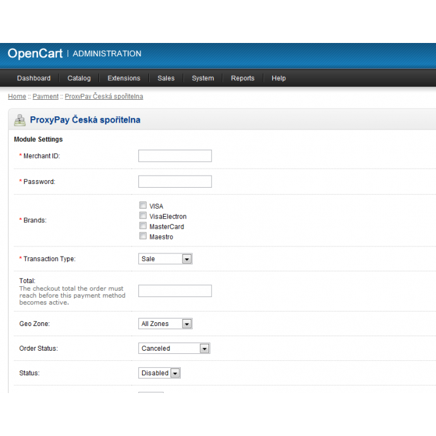This screenshot has height=436, width=436.
Task: Change the Status dropdown from Disabled
Action: [x=160, y=373]
